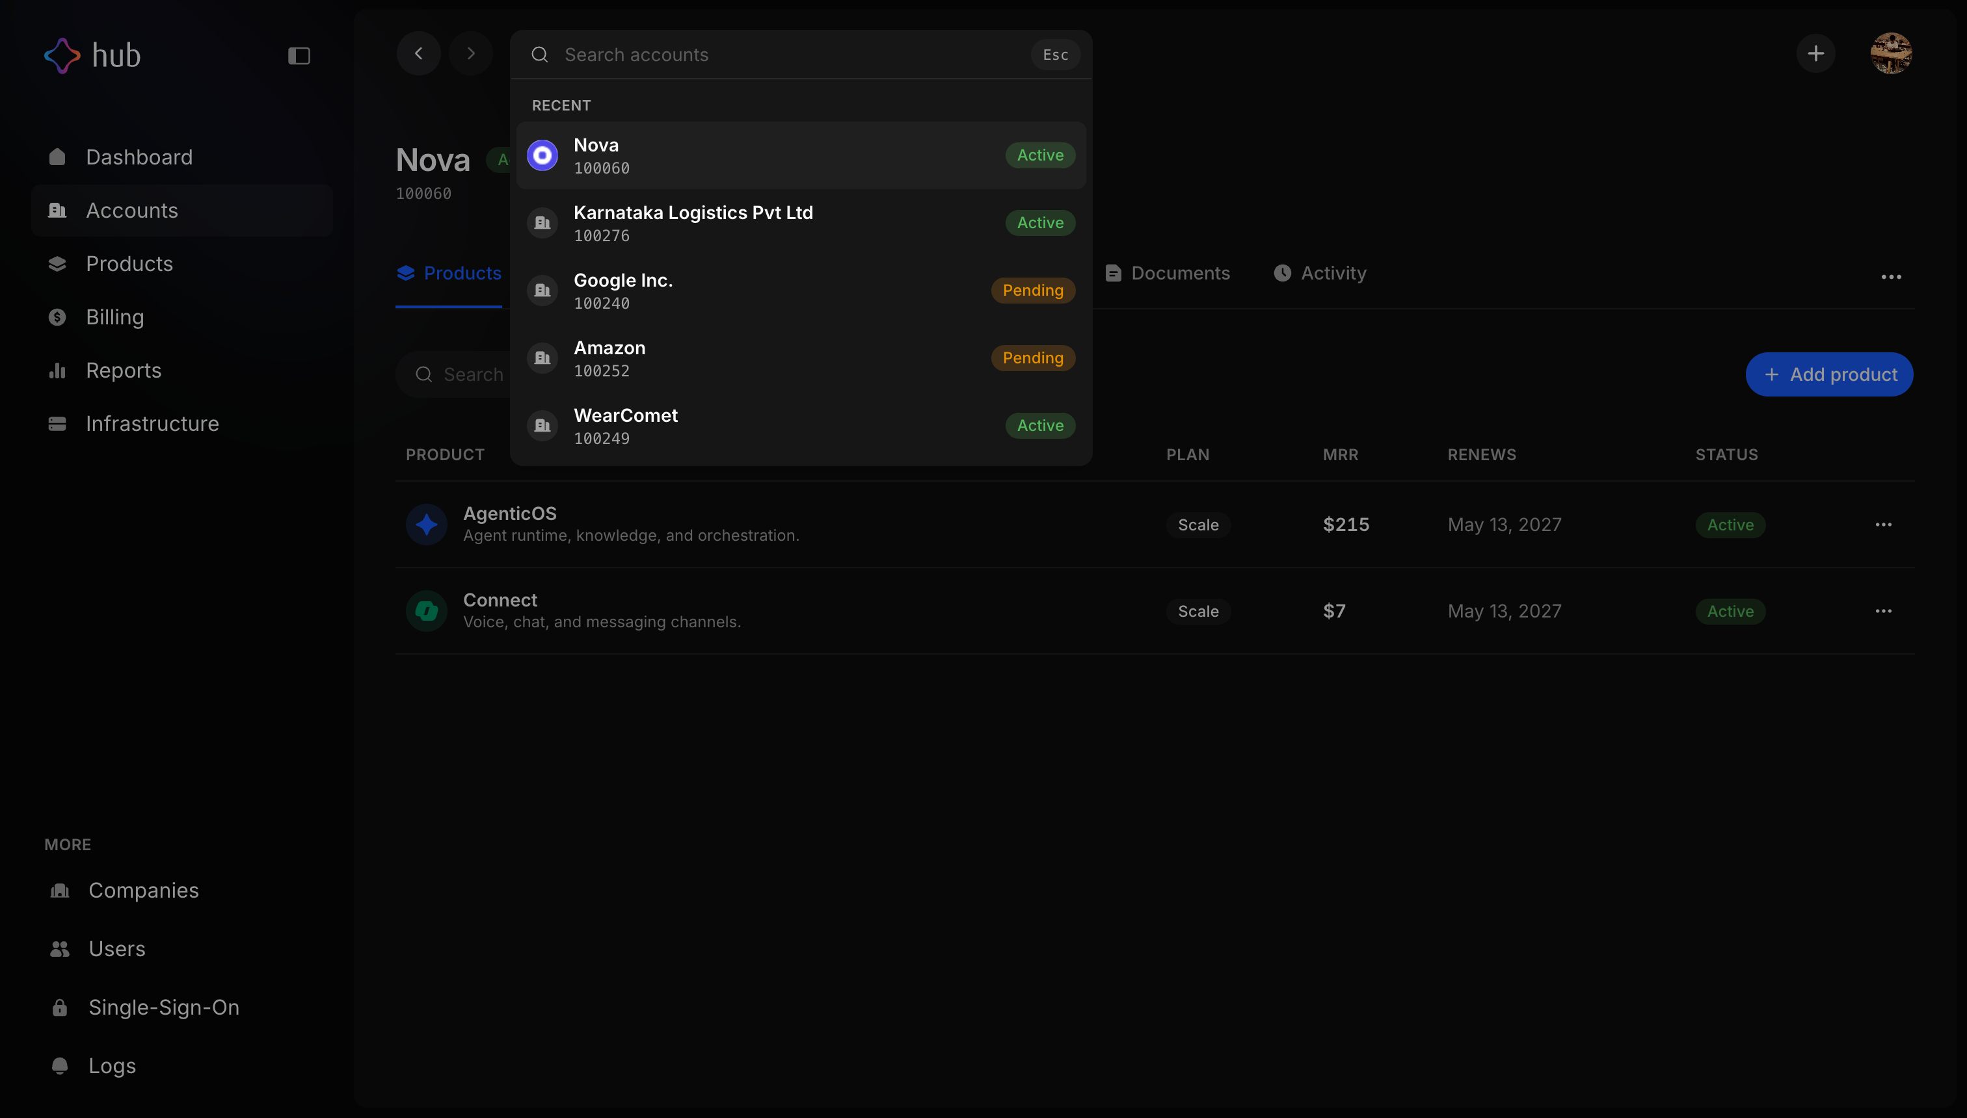Open the user avatar profile
1967x1118 pixels.
pyautogui.click(x=1891, y=53)
